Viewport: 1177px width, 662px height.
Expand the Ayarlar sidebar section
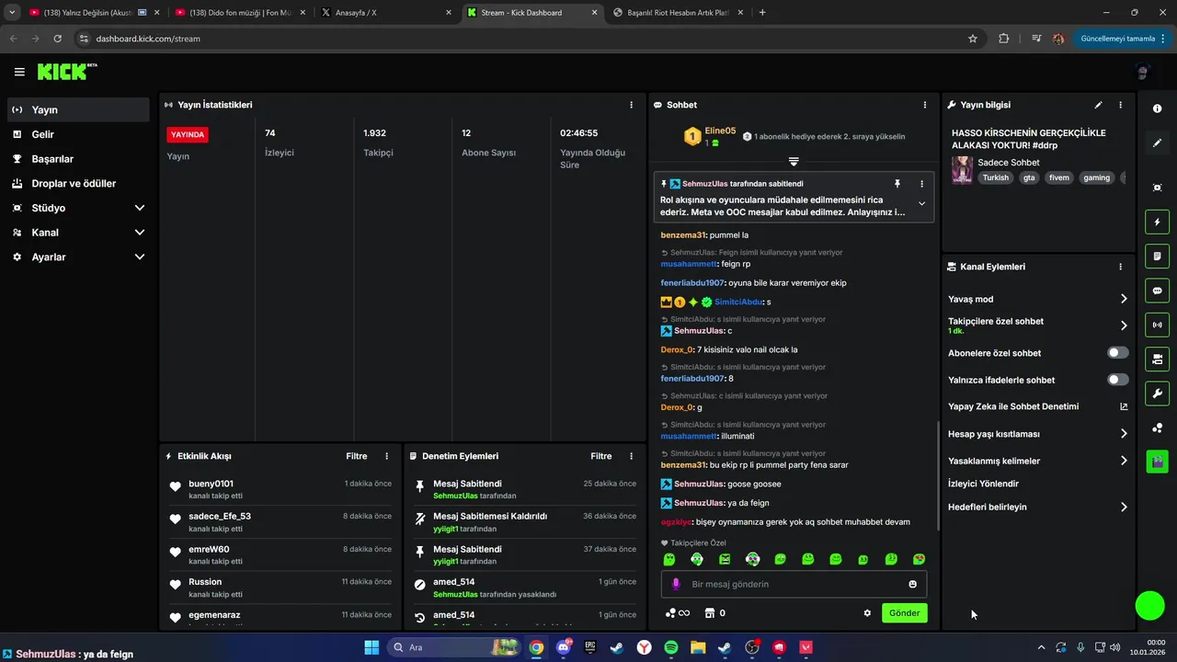(x=78, y=257)
